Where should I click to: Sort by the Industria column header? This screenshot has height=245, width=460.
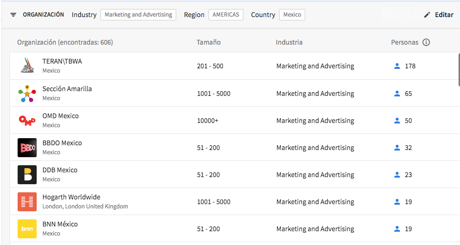(289, 42)
